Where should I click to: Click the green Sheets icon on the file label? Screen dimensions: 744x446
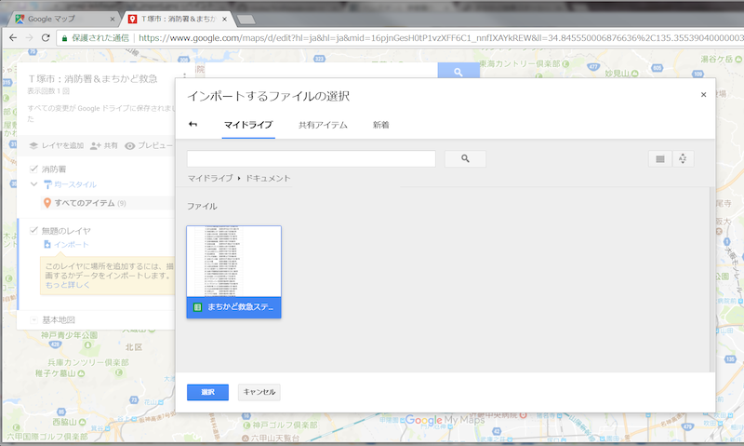[x=197, y=307]
